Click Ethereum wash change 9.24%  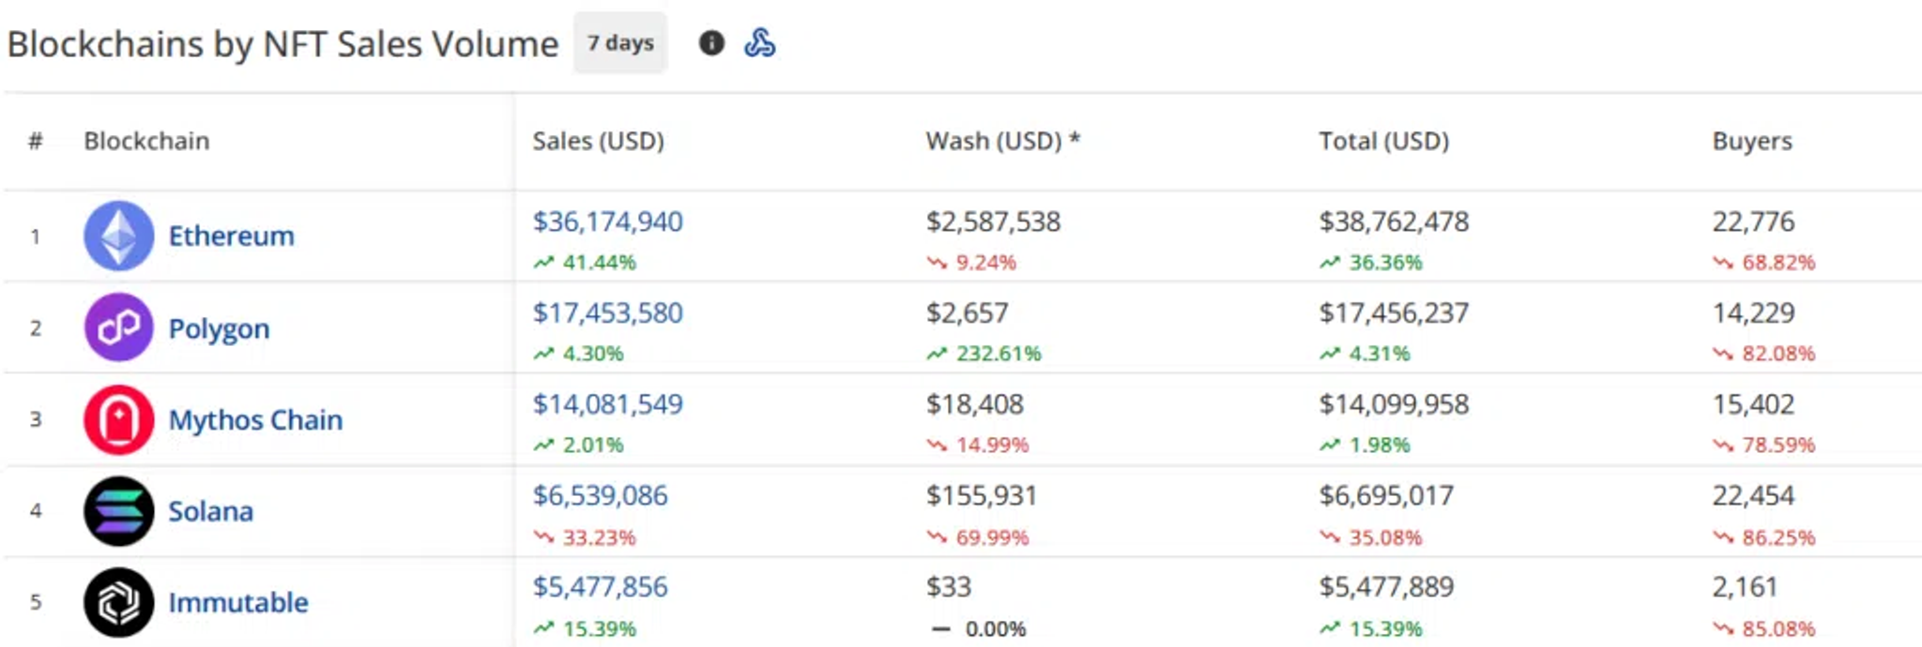pos(985,263)
